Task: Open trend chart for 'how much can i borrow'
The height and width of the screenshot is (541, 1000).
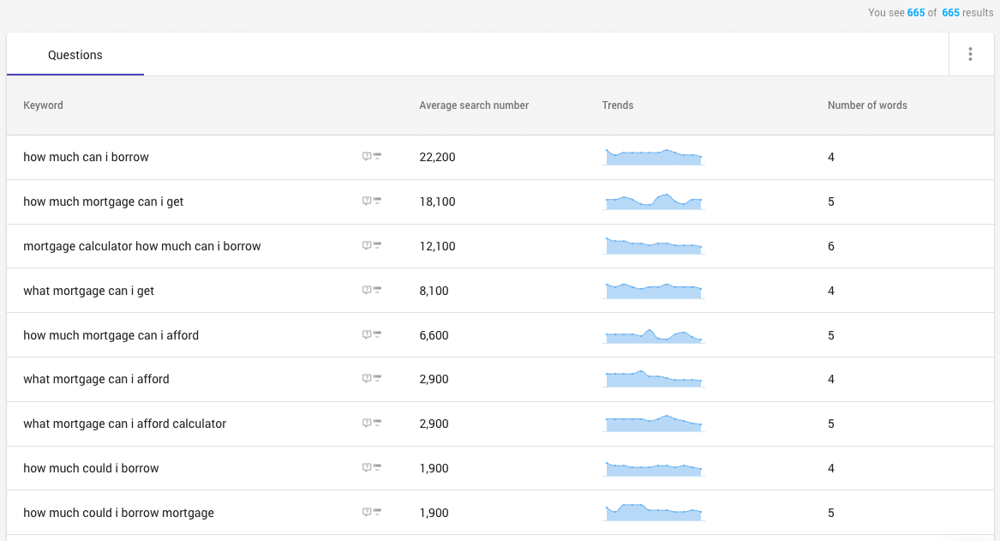Action: pyautogui.click(x=654, y=157)
